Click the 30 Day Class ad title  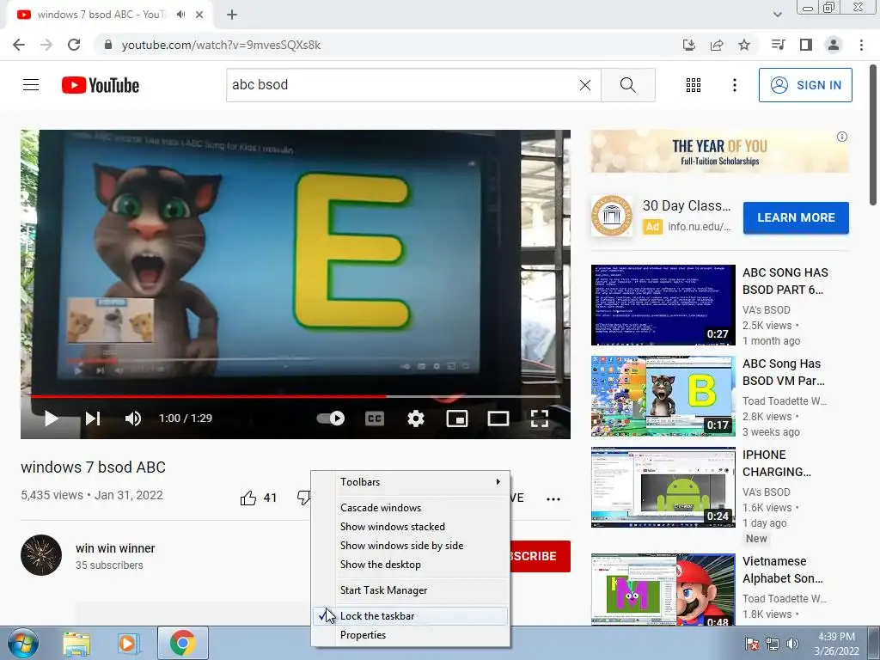pos(687,206)
